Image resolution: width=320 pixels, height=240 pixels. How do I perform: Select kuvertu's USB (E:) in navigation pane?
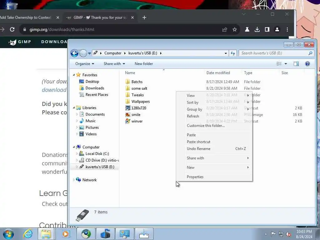tap(100, 167)
